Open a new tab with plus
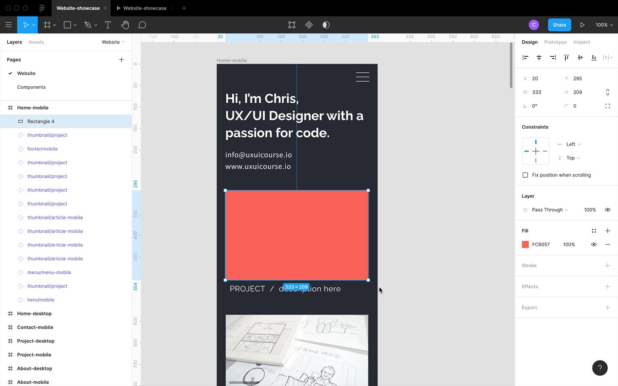This screenshot has width=618, height=386. 184,8
